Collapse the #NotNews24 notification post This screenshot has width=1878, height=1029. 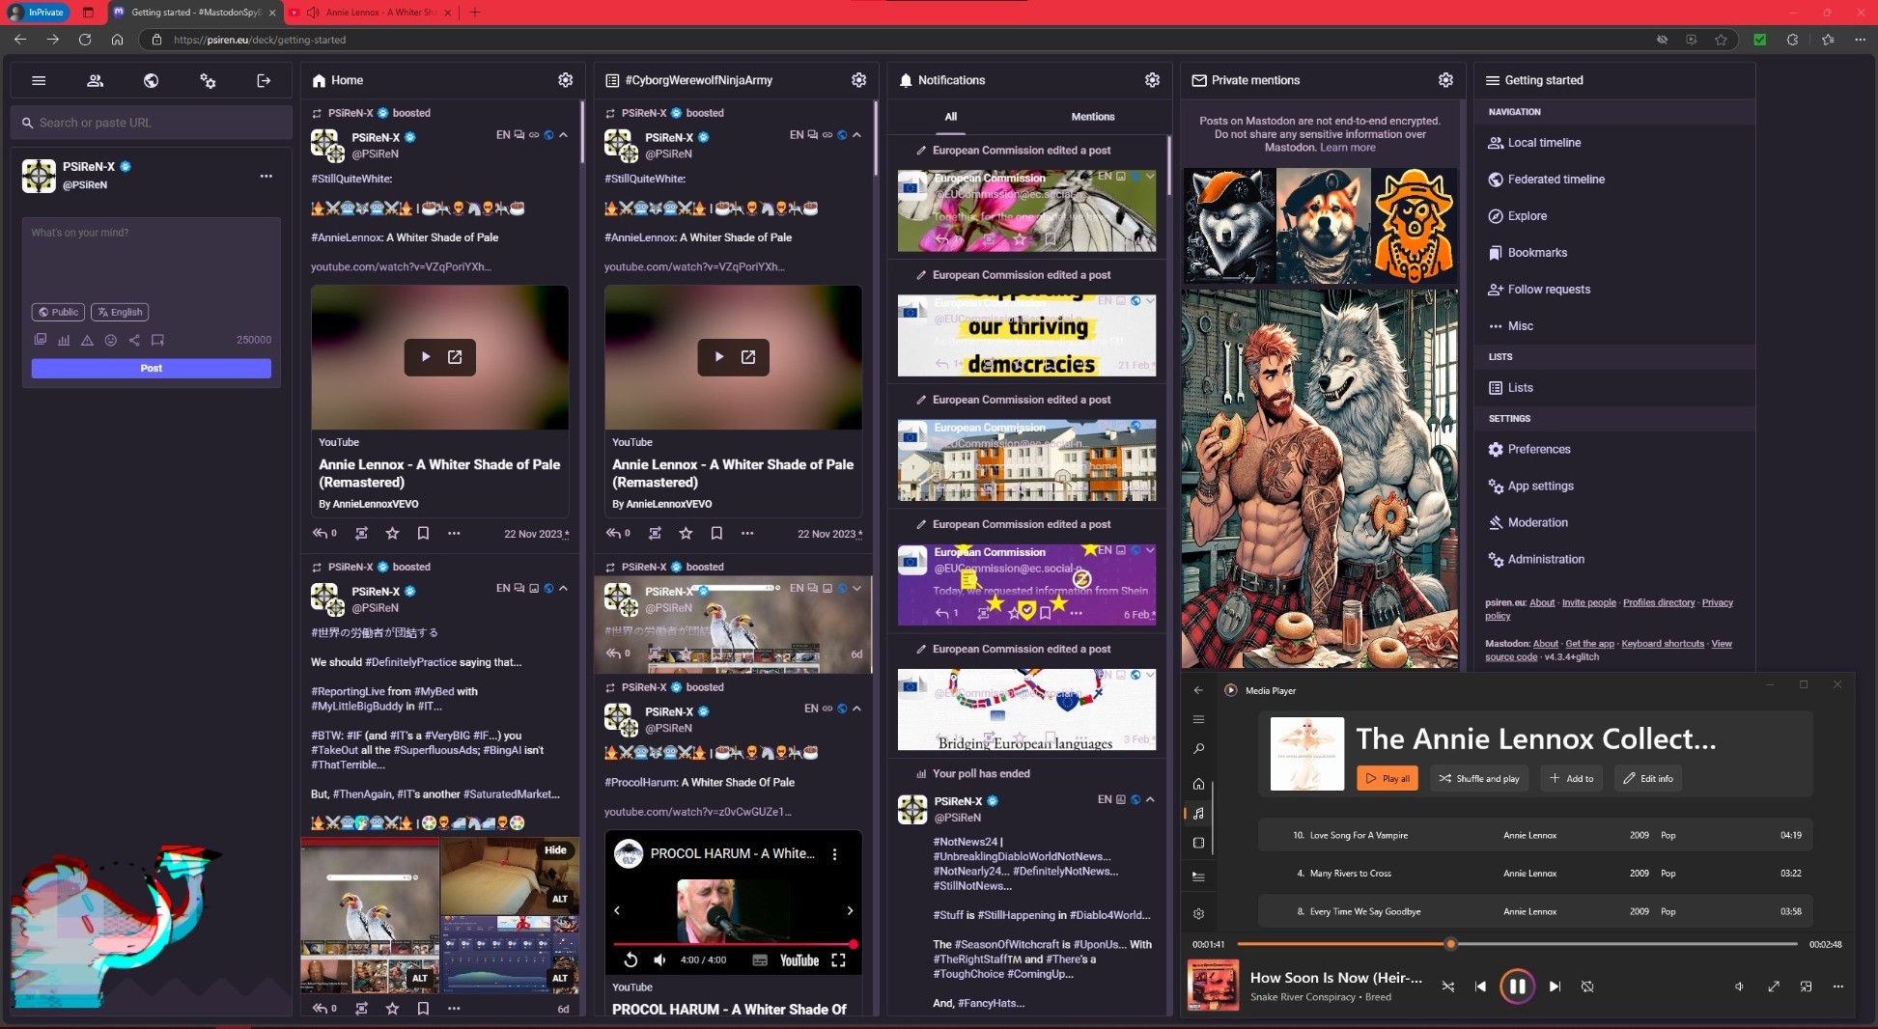click(x=1150, y=799)
